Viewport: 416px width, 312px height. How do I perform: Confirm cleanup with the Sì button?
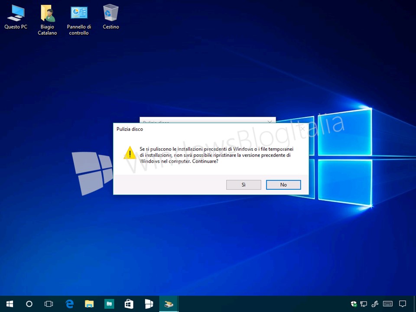(244, 185)
